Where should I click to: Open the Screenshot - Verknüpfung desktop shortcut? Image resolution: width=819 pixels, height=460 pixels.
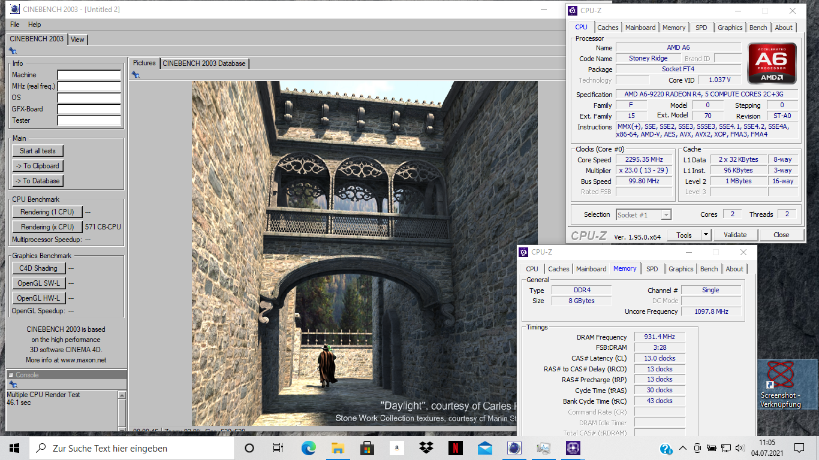point(781,385)
